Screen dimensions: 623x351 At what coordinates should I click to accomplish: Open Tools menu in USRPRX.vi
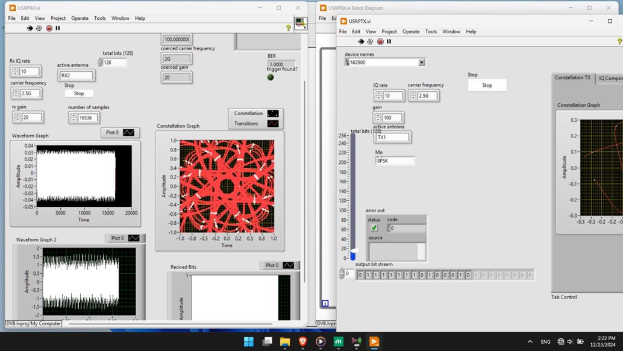point(100,18)
